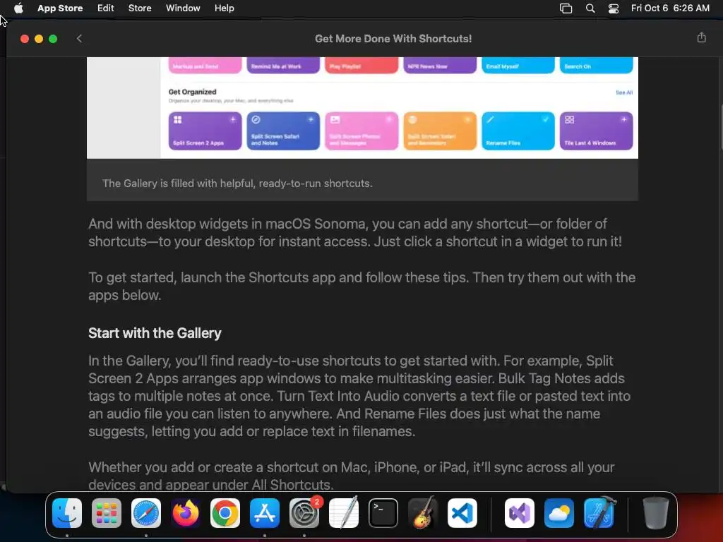Image resolution: width=723 pixels, height=542 pixels.
Task: Open Spotlight search in menu bar
Action: 590,8
